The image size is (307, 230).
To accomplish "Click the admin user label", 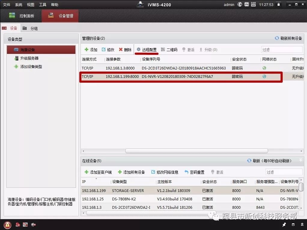I will [229, 4].
